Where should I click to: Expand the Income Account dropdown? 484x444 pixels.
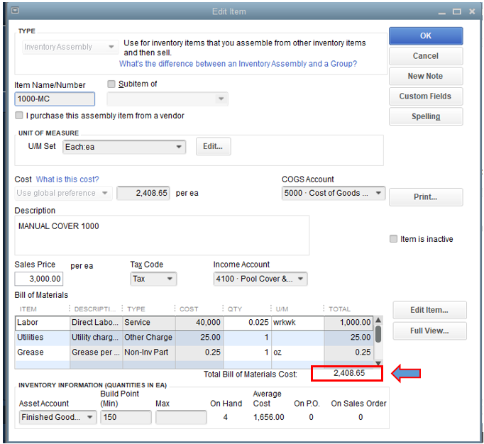[x=301, y=279]
